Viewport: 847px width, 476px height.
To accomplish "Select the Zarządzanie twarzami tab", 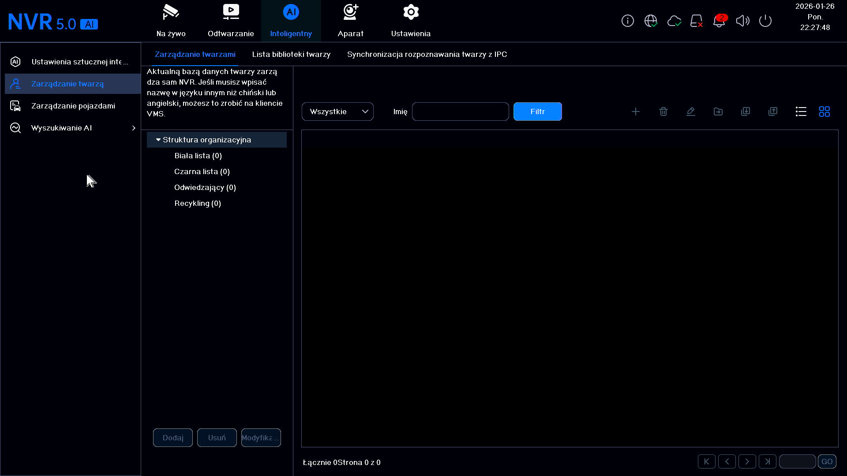I will tap(195, 54).
